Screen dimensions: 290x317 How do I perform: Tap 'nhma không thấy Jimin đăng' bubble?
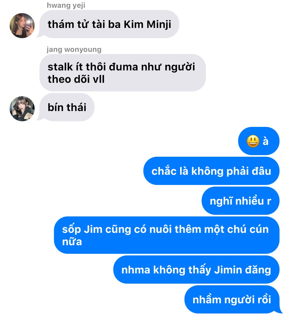coord(196,270)
